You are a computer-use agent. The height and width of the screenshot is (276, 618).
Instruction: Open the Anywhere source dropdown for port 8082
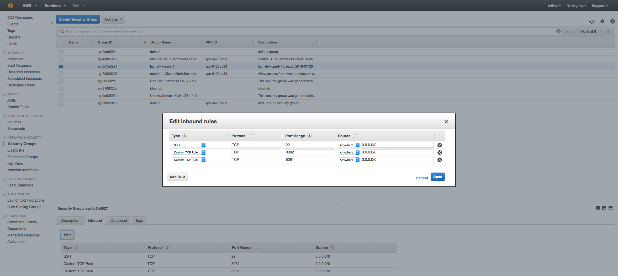pos(348,152)
